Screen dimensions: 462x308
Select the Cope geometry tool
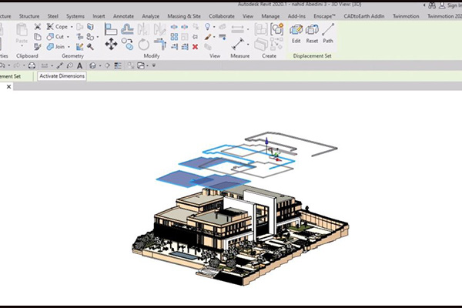tap(58, 27)
